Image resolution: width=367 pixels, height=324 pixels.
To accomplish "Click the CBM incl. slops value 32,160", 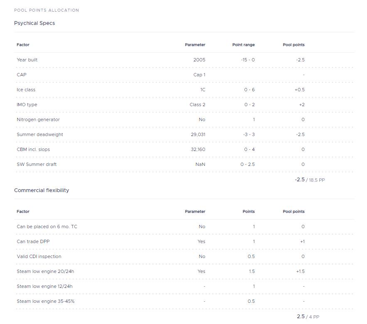I will tap(198, 149).
